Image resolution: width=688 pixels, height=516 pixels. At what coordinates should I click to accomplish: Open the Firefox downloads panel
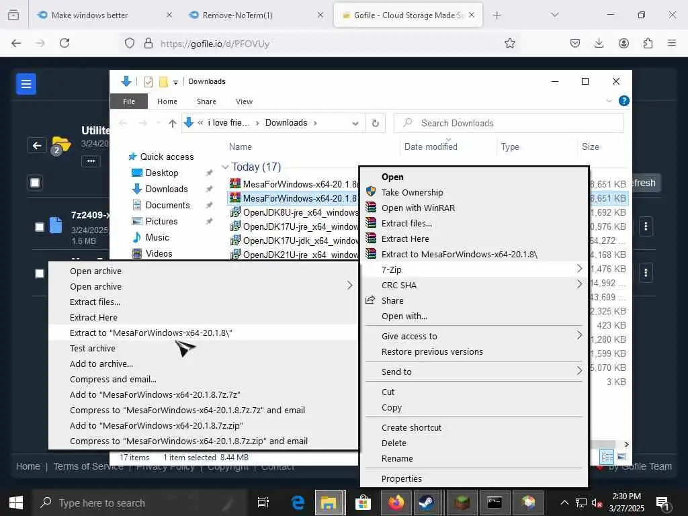599,43
